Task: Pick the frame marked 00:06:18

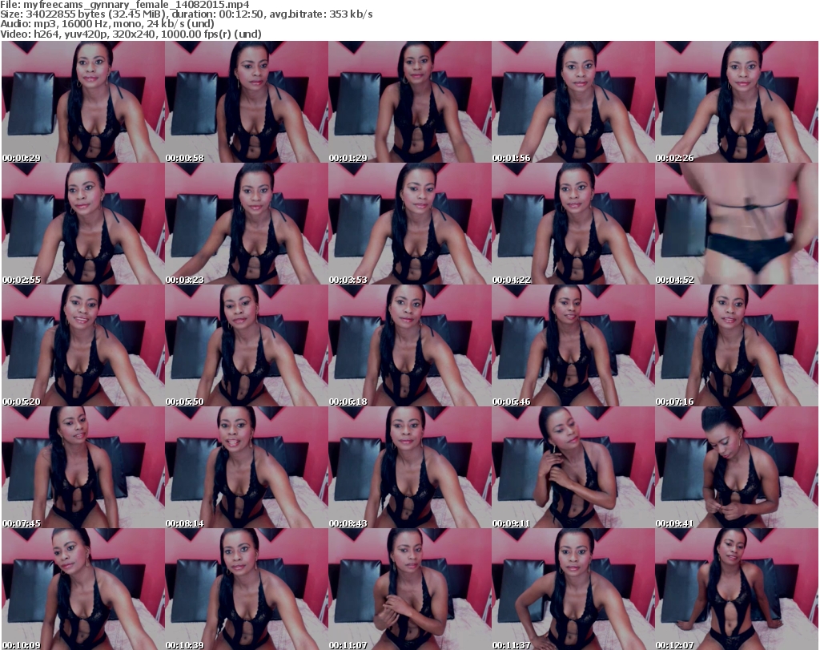Action: click(410, 346)
